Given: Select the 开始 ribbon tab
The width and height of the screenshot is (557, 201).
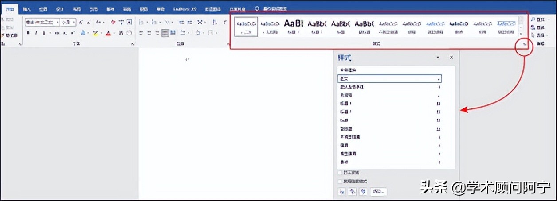Looking at the screenshot, I should click(x=10, y=8).
